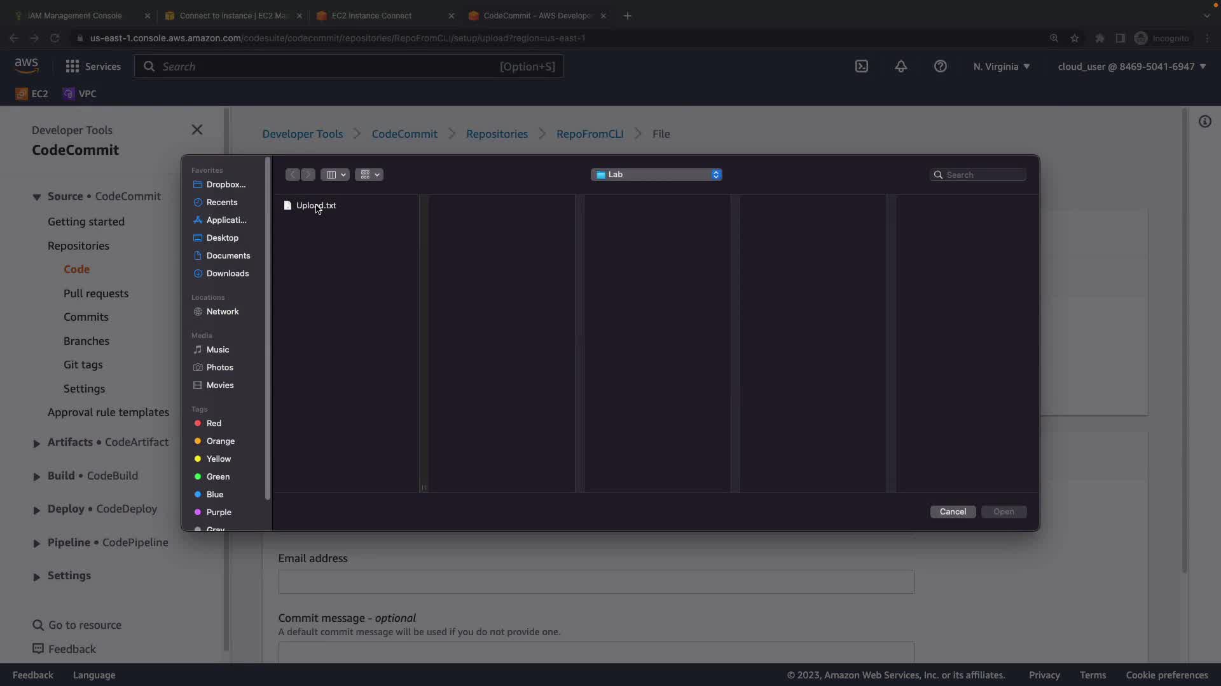1221x686 pixels.
Task: Select the Red tag in sidebar
Action: tap(214, 423)
